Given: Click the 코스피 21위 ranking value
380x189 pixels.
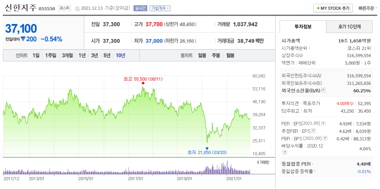Looking at the screenshot, I should 359,48.
